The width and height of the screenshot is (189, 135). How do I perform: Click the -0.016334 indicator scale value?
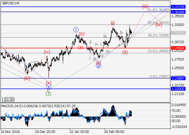click(179, 127)
